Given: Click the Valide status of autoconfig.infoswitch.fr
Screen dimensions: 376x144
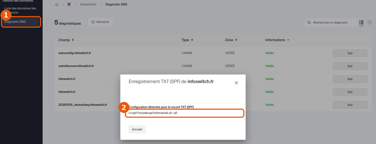Looking at the screenshot, I should [x=270, y=53].
